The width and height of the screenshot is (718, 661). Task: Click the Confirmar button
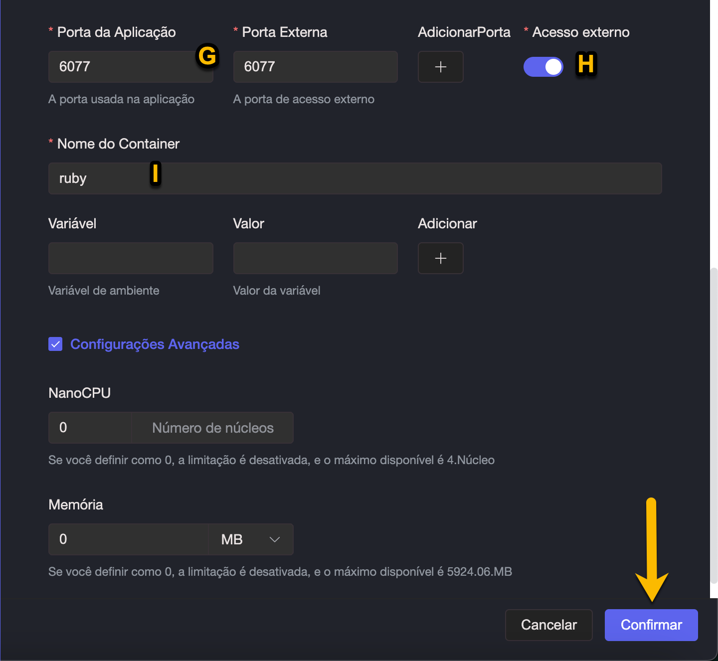click(x=651, y=625)
